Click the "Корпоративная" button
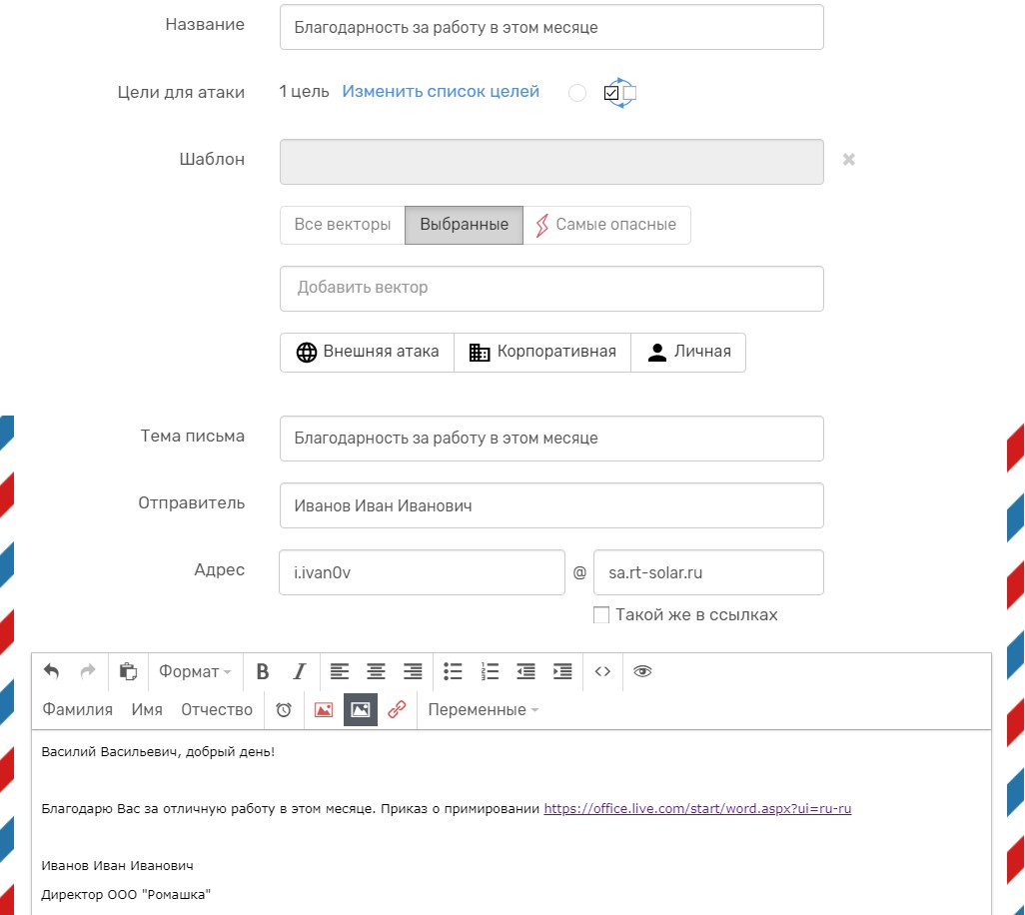 542,353
